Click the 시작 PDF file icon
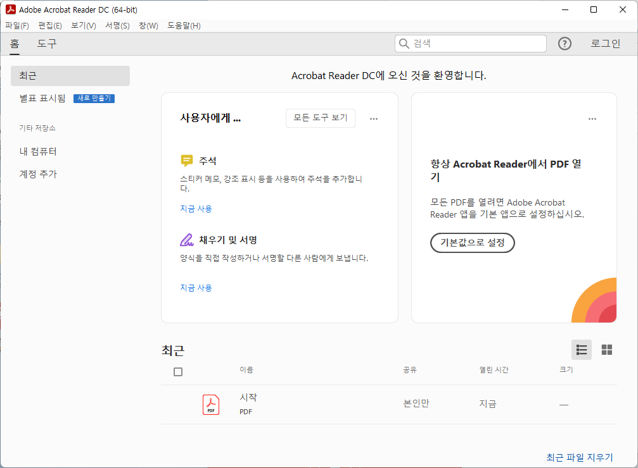This screenshot has height=468, width=638. point(211,405)
